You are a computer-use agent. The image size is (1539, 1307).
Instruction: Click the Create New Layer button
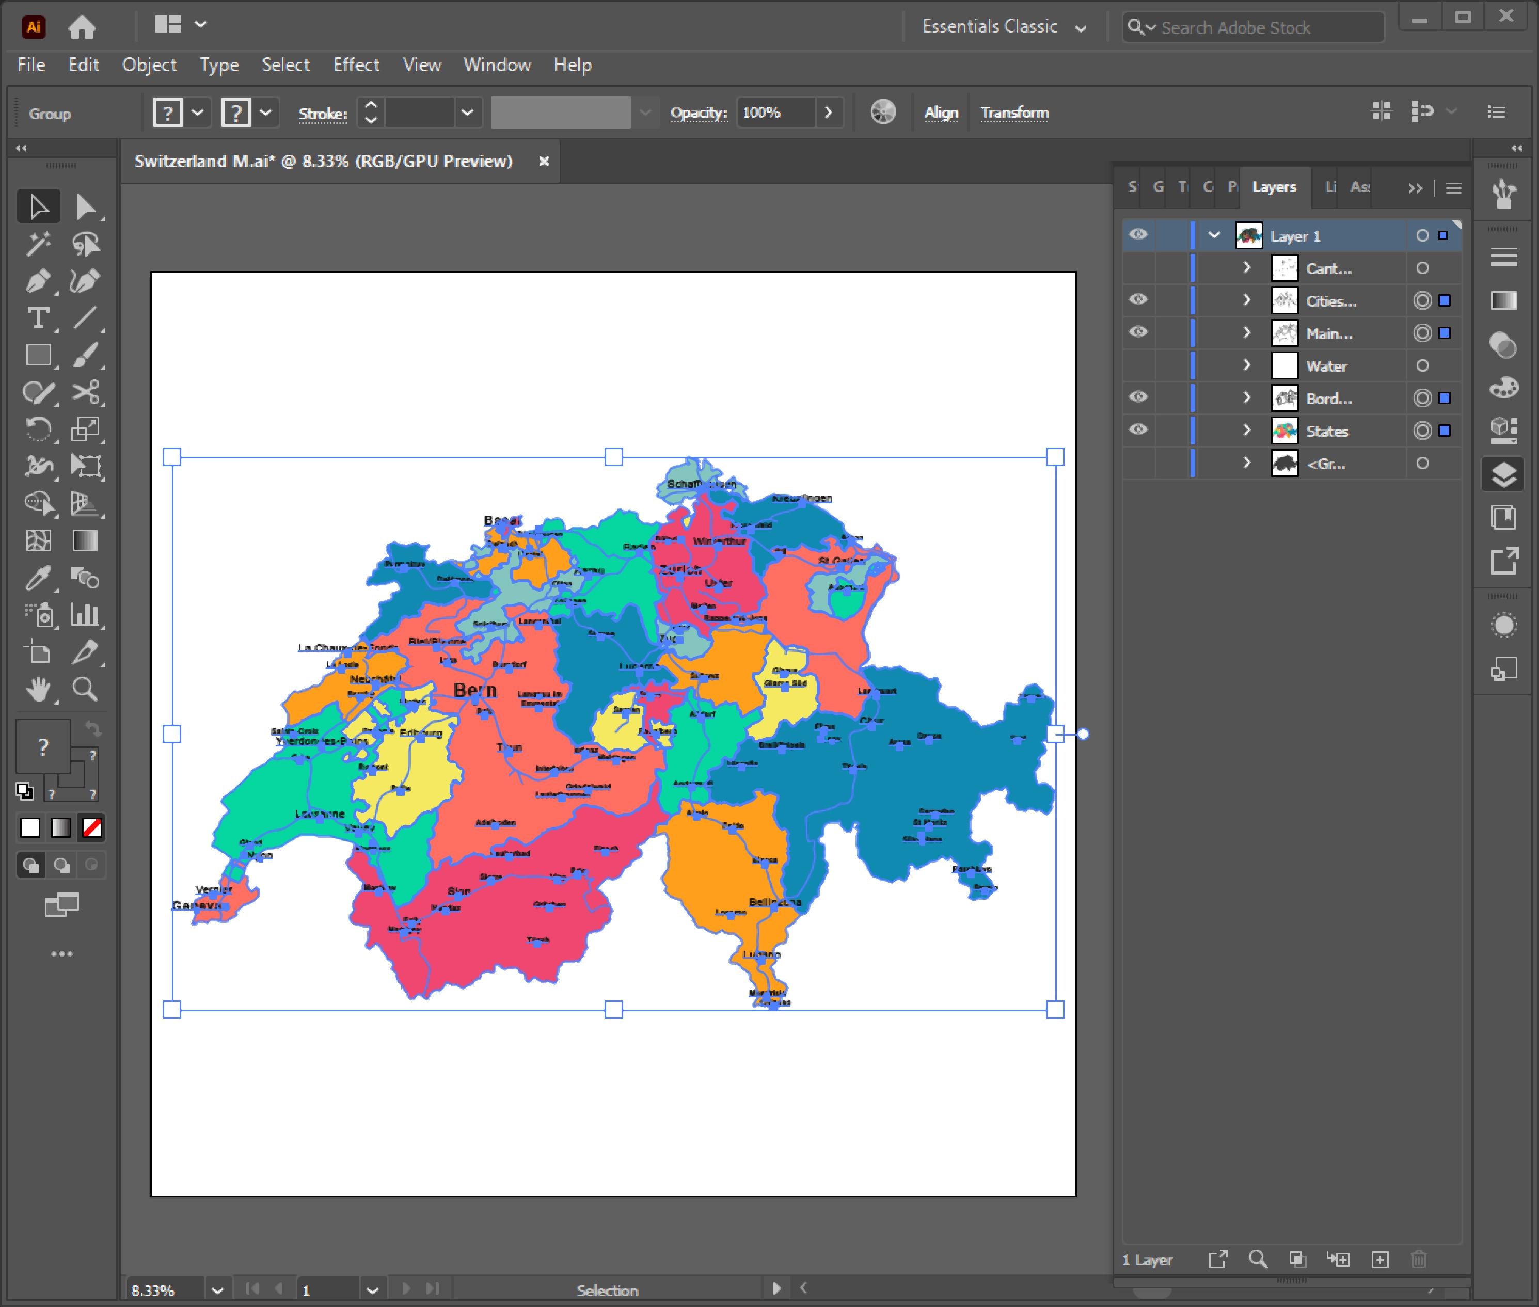click(1379, 1260)
